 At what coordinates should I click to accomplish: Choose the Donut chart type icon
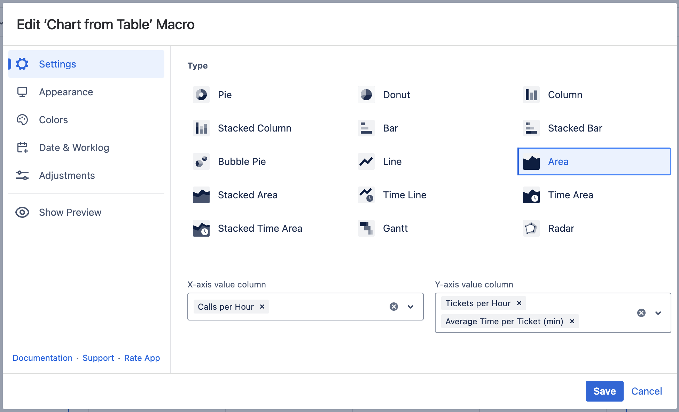point(366,95)
